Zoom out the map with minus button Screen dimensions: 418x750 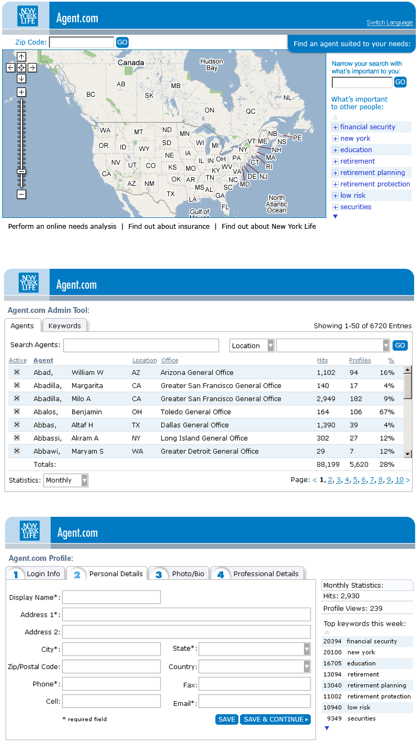click(x=21, y=194)
